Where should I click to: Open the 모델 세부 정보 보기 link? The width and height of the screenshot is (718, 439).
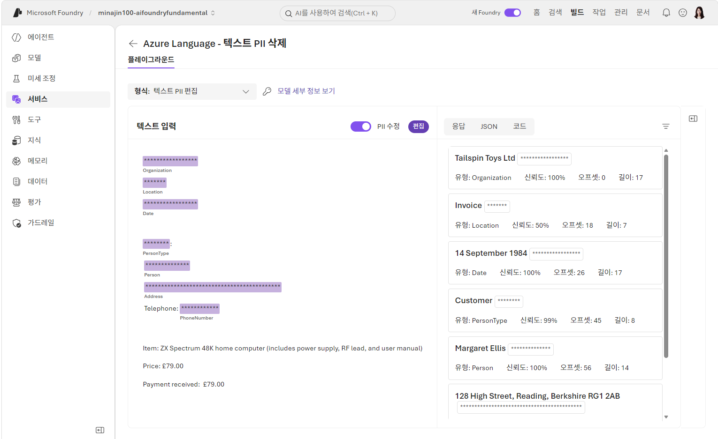[306, 91]
